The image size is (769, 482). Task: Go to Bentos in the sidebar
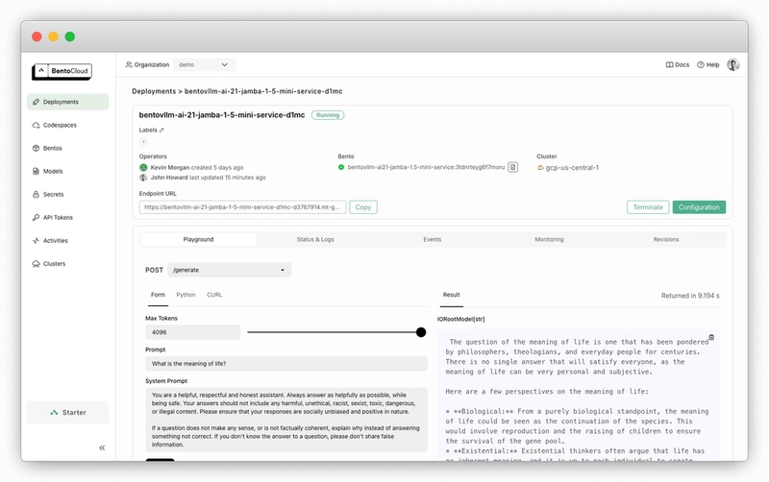coord(53,148)
